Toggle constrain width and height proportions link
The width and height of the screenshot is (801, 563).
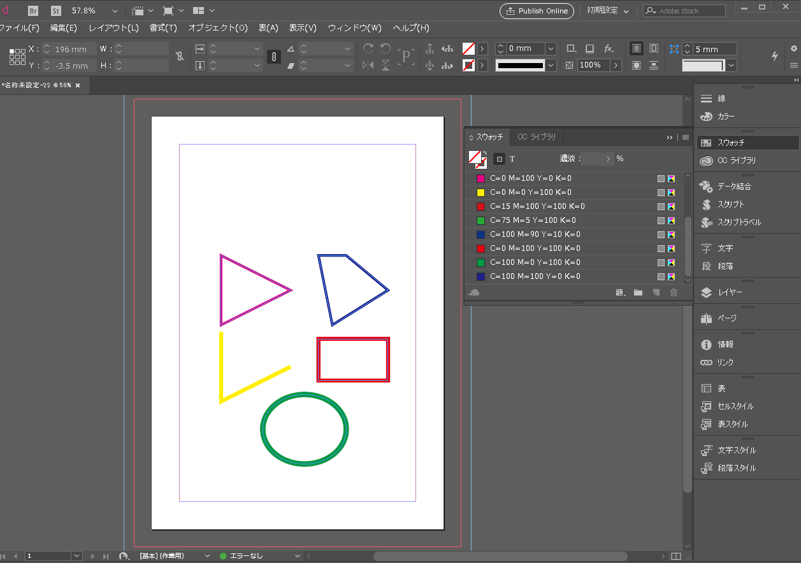(180, 57)
